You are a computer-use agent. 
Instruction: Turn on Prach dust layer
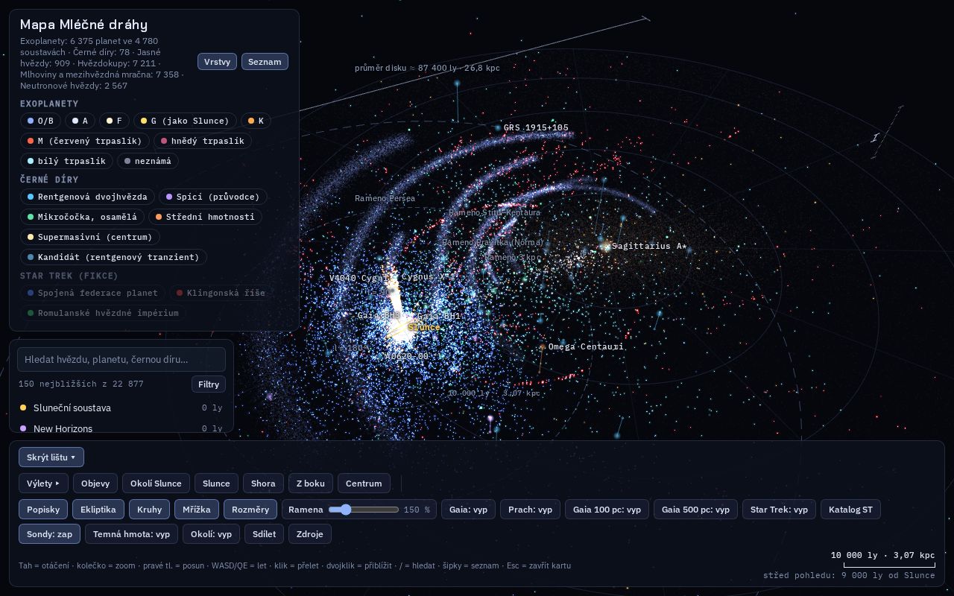pyautogui.click(x=530, y=510)
